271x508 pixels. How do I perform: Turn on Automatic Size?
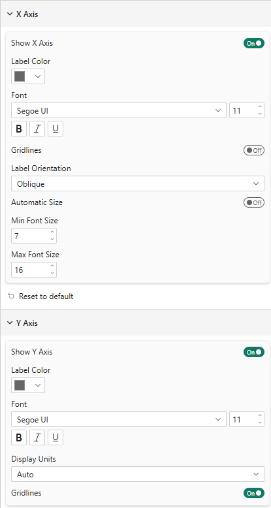[x=254, y=202]
